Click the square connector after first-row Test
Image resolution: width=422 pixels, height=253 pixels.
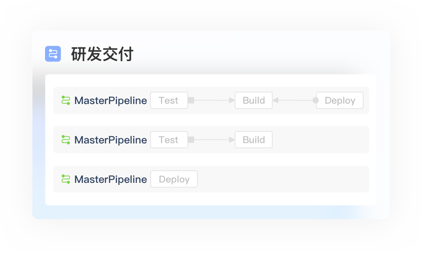(191, 100)
